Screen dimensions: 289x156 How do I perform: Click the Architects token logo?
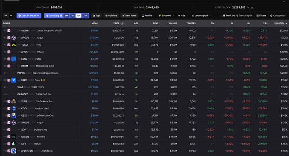[14, 151]
